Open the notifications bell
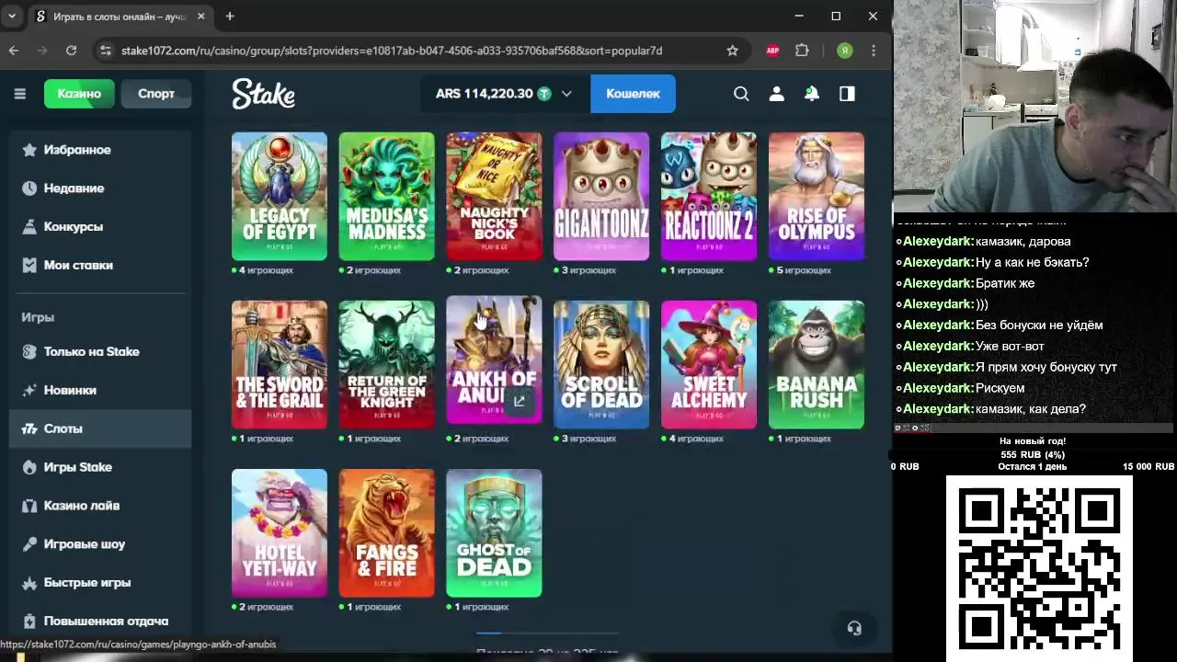Image resolution: width=1177 pixels, height=662 pixels. [x=812, y=94]
